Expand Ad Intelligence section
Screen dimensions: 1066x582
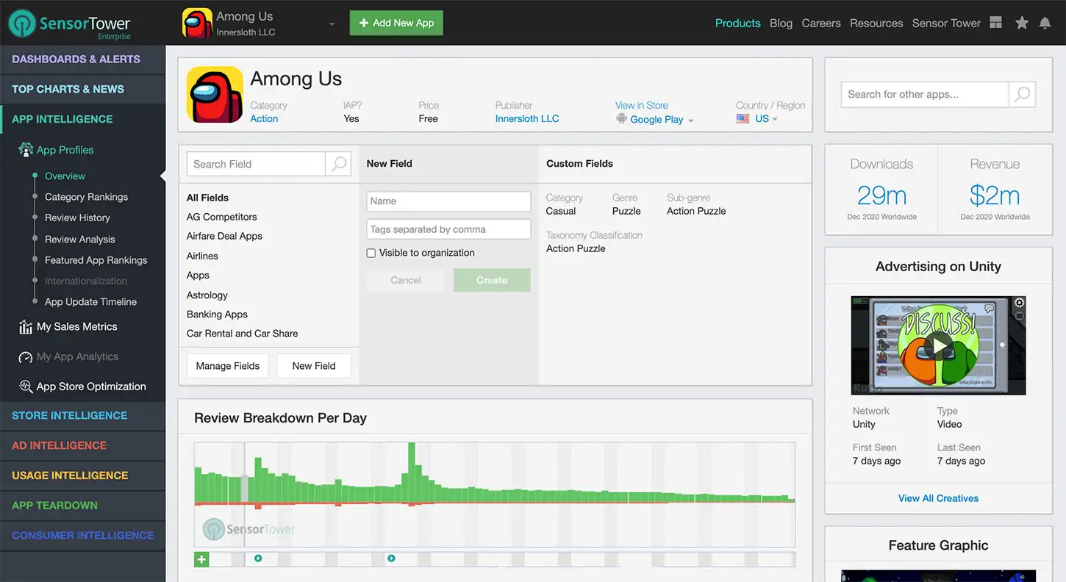pyautogui.click(x=83, y=445)
